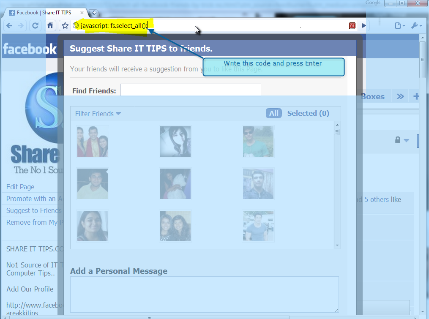Viewport: 429px width, 319px height.
Task: Click the friend list scrollbar thumb
Action: coord(337,132)
